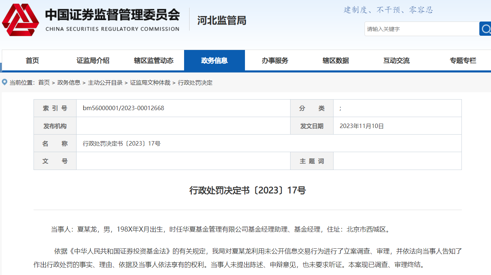491x275 pixels.
Task: Click the 河北监管局 header text
Action: click(222, 20)
